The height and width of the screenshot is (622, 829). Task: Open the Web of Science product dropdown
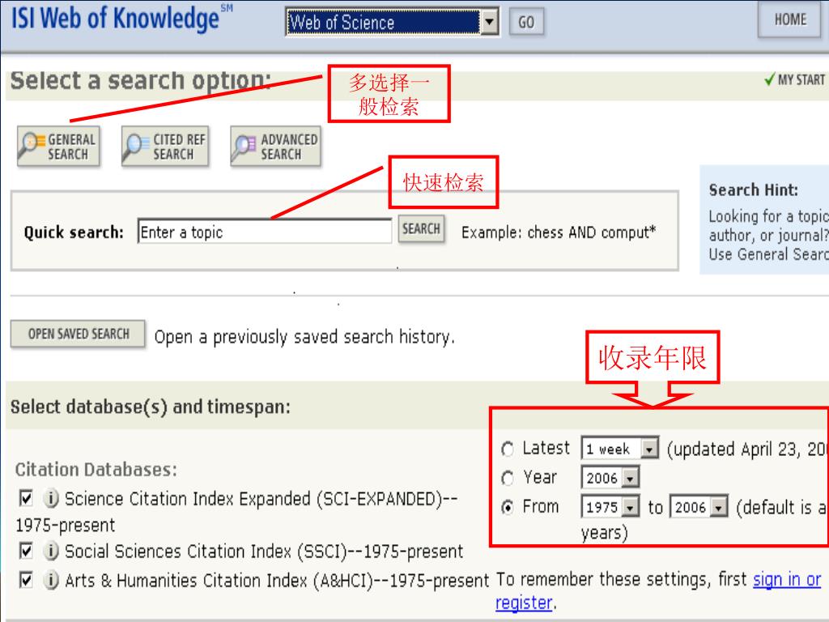click(x=392, y=22)
